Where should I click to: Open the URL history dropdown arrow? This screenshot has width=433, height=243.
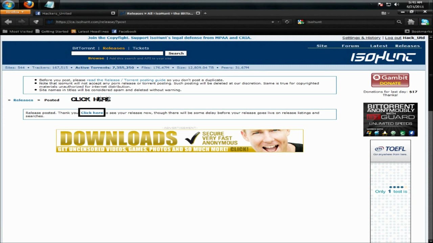(x=278, y=22)
